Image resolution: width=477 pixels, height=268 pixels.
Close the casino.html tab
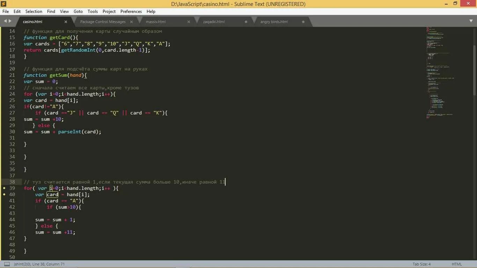tap(66, 22)
